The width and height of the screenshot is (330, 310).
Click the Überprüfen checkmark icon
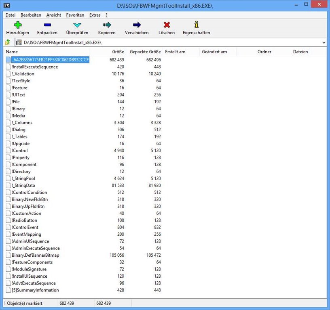(x=77, y=25)
